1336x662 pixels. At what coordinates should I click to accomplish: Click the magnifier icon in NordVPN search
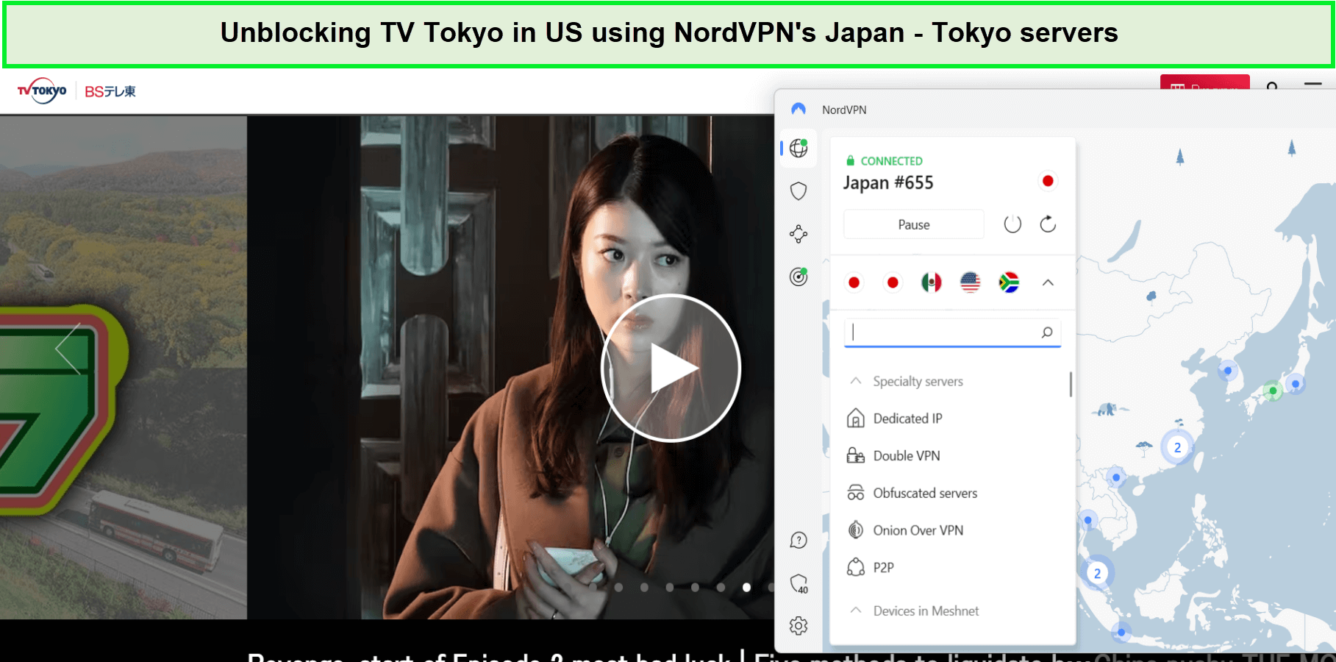pyautogui.click(x=1047, y=332)
